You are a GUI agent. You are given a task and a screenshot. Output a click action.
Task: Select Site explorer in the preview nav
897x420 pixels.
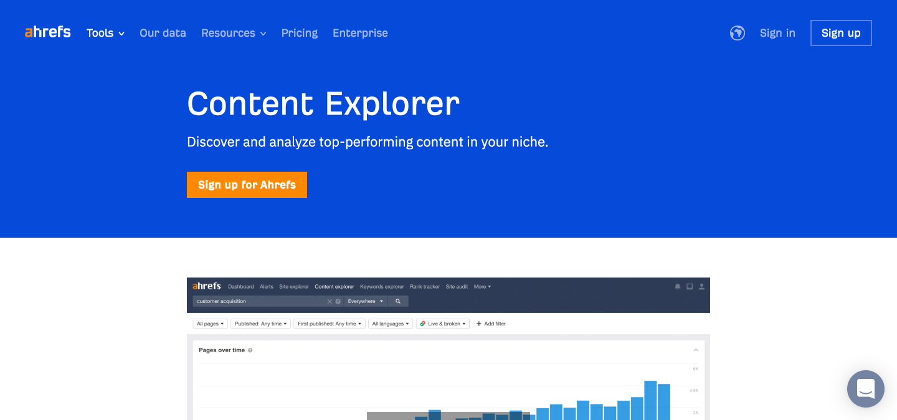(x=294, y=287)
